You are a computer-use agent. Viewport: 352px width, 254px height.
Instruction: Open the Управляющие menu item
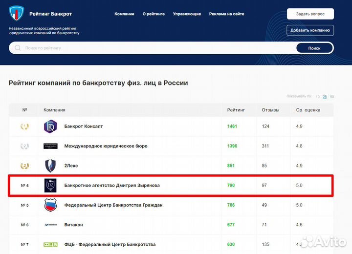point(187,14)
